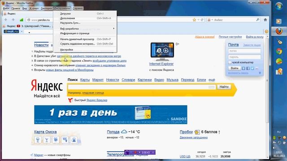Open the Карта Омска link
The image size is (287, 161).
click(45, 132)
